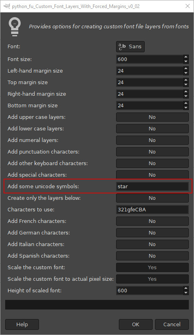Increase Height of scaled font value
194x335 pixels.
[x=186, y=288]
